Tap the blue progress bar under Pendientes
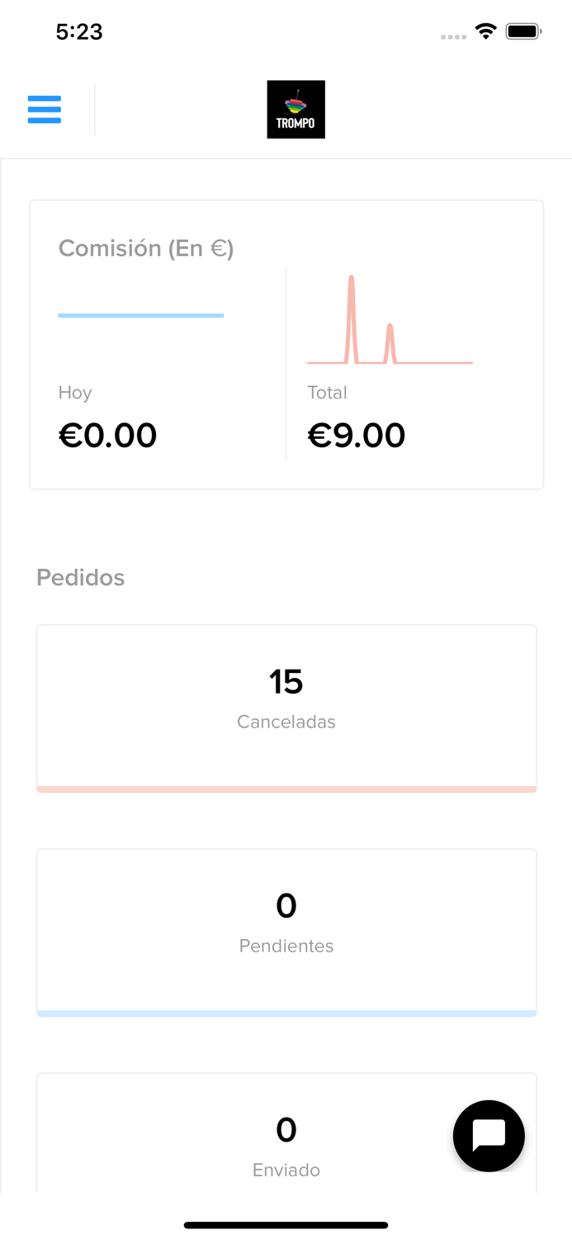572x1240 pixels. [x=286, y=1011]
